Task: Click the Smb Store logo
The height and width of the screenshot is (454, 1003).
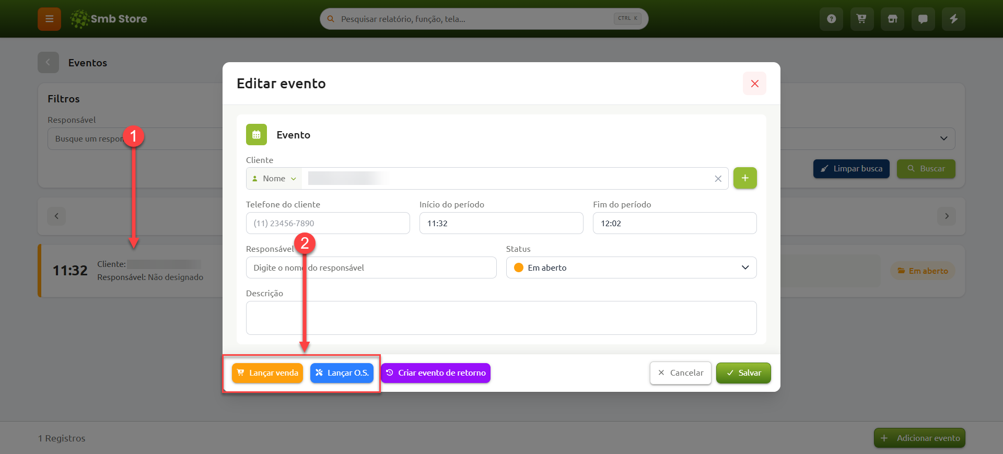Action: coord(109,19)
